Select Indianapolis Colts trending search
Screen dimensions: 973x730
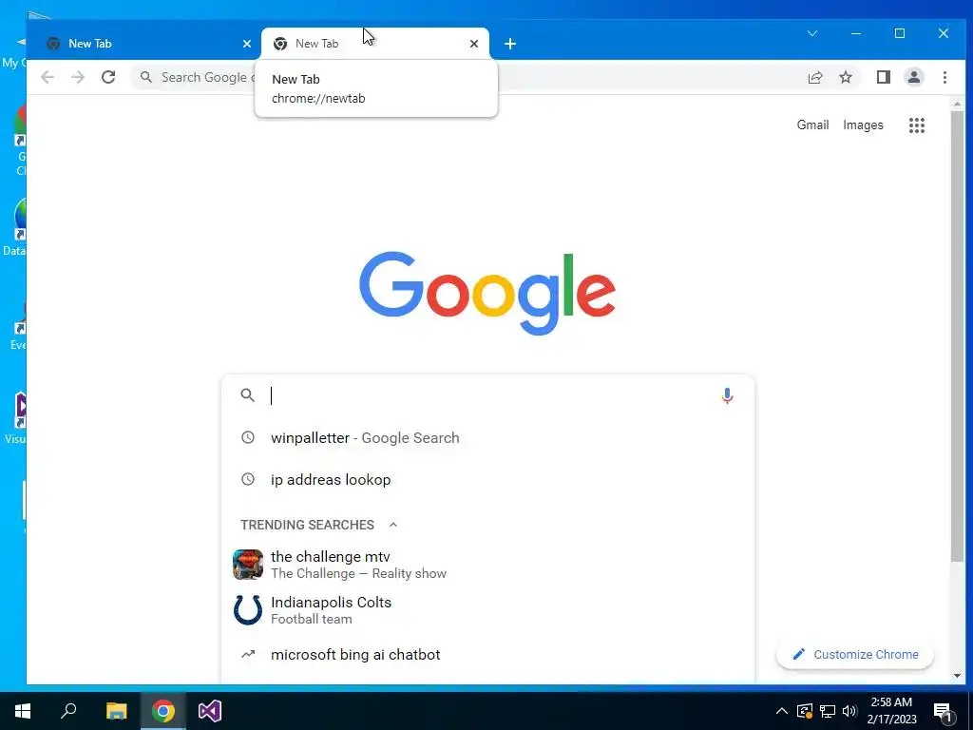[487, 610]
